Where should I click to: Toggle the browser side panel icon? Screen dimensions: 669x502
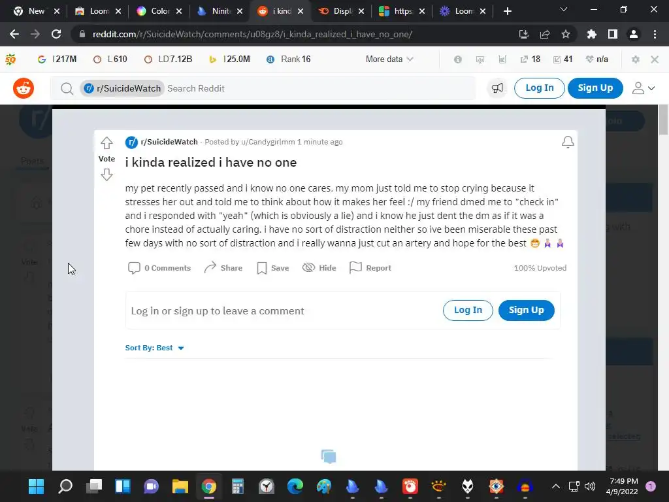613,34
